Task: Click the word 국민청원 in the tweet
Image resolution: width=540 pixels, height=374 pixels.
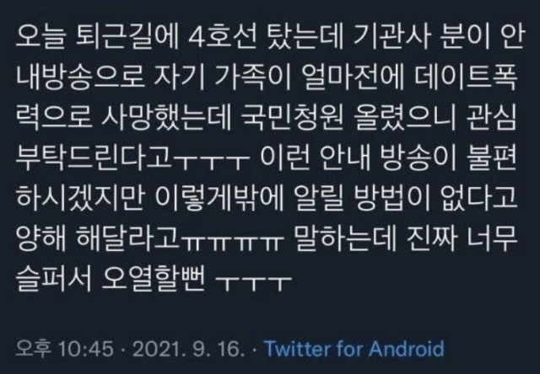Action: tap(293, 119)
